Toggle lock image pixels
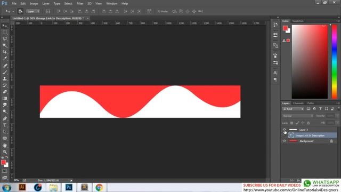Image resolution: width=341 pixels, height=192 pixels. (x=297, y=123)
